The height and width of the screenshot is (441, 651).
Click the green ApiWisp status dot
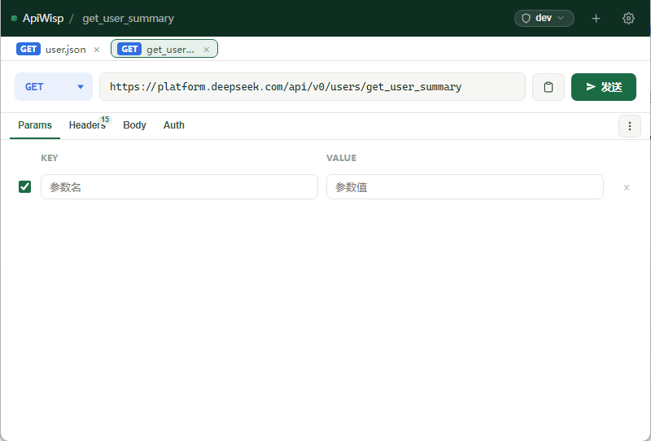coord(14,18)
